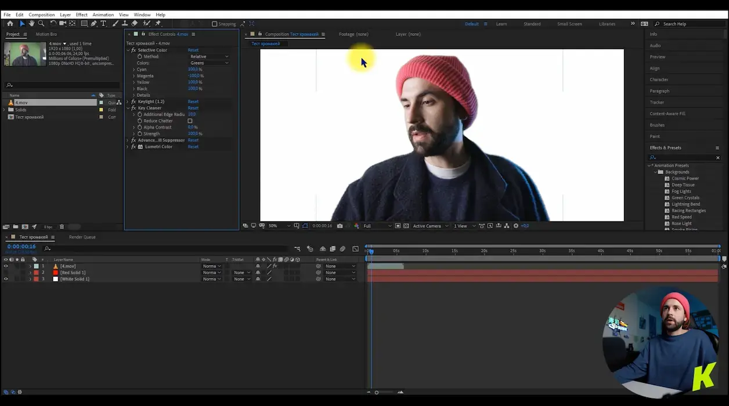The width and height of the screenshot is (729, 406).
Task: Click the 4.mov footage thumbnail in Project panel
Action: click(25, 54)
